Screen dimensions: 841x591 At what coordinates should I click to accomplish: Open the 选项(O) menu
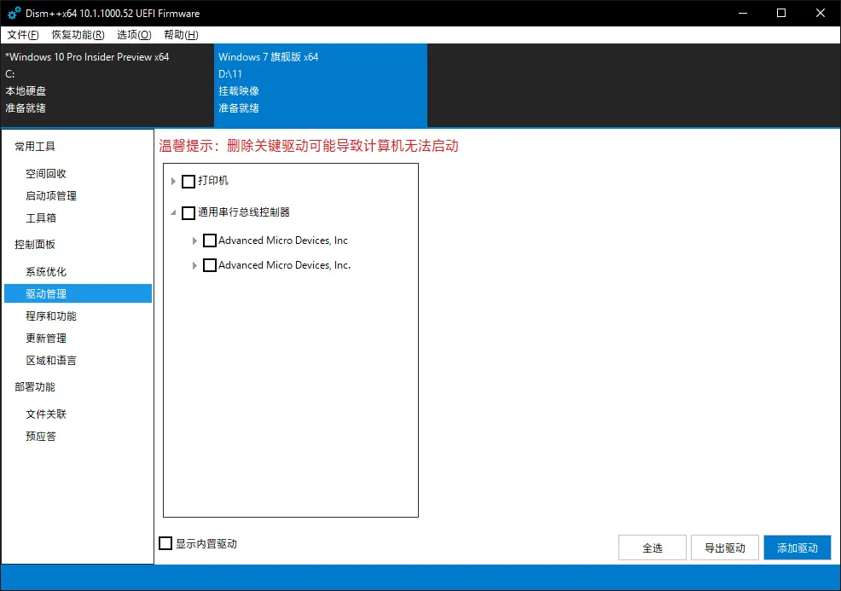[x=134, y=35]
